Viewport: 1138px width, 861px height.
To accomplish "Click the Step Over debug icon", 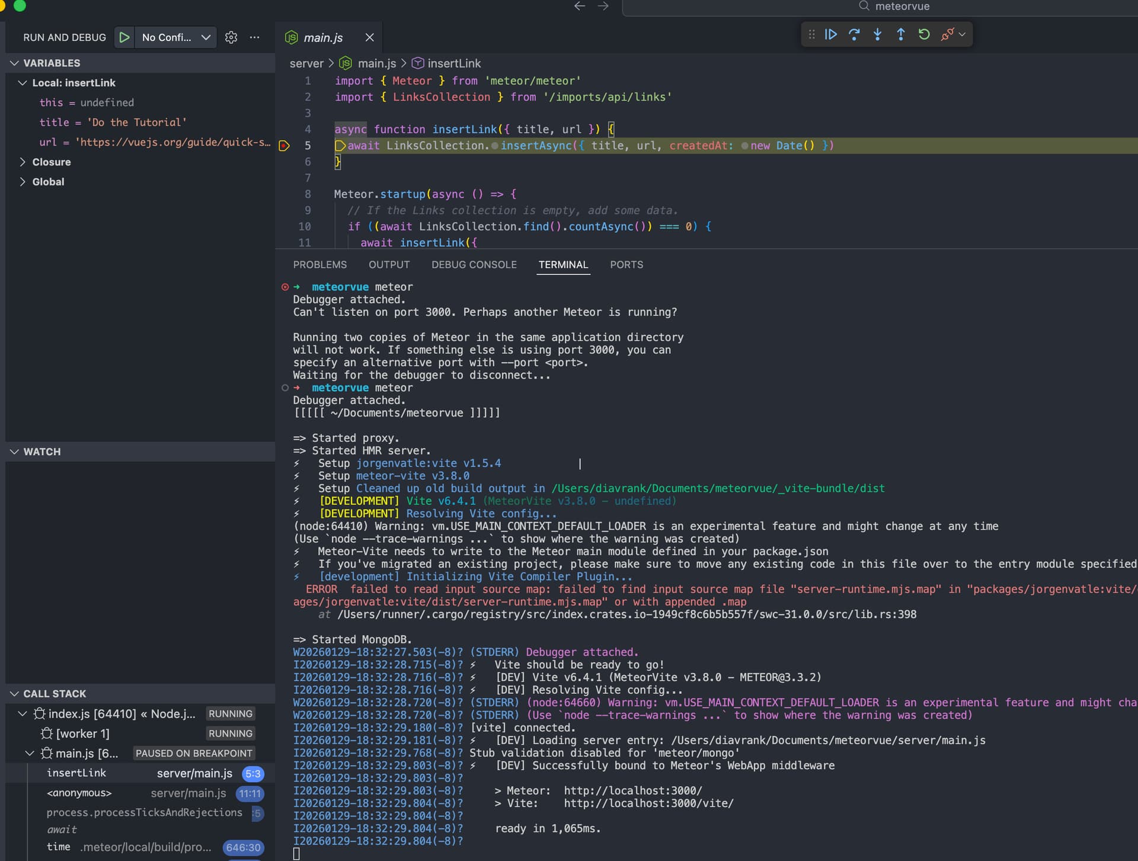I will 854,34.
